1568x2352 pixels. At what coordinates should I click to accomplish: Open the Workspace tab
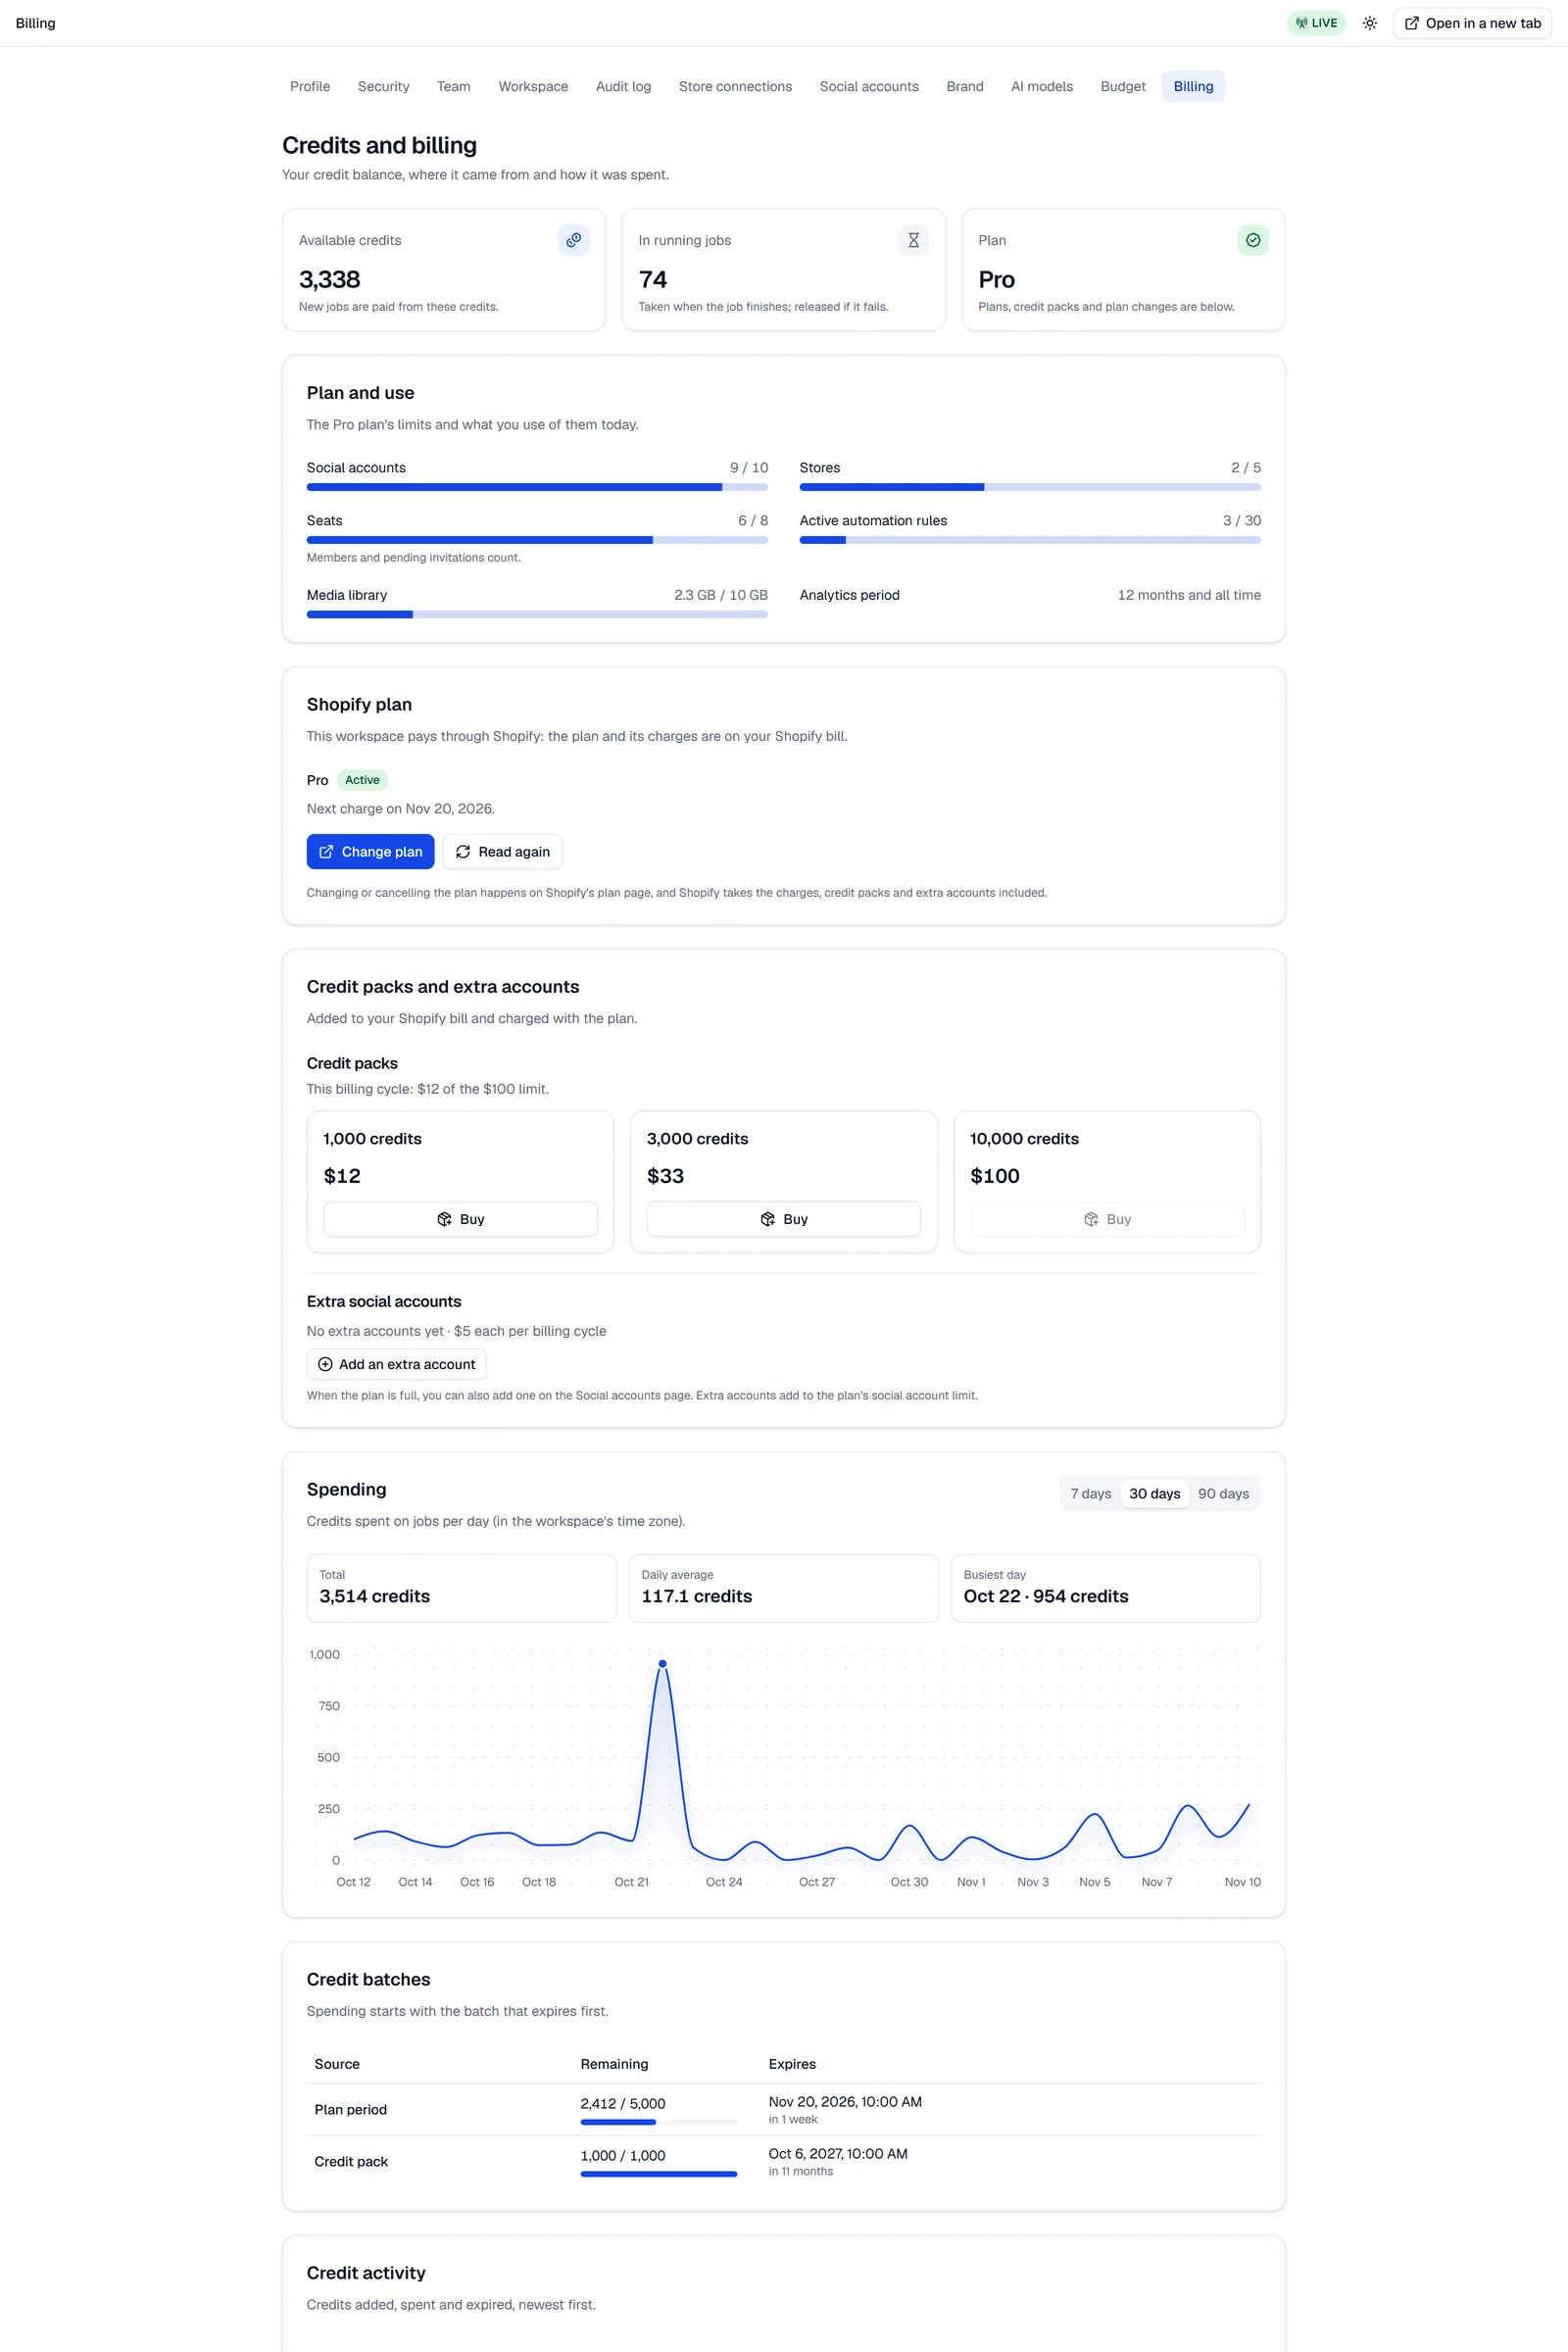(x=533, y=86)
